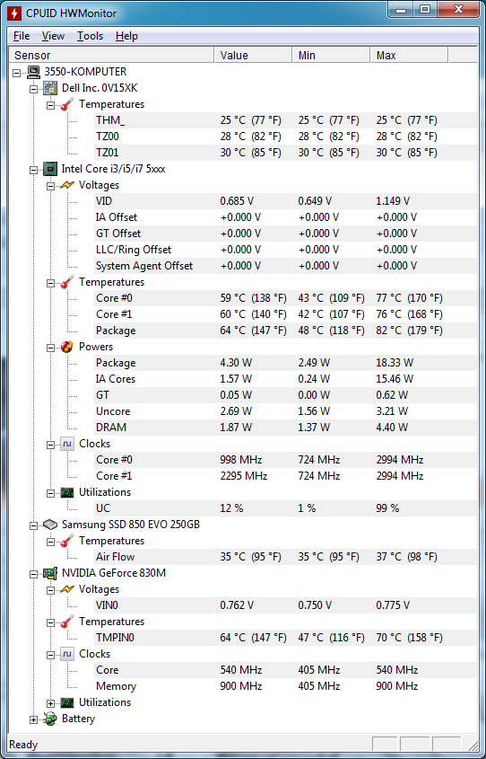Collapse the CPU Powers section
Image resolution: width=486 pixels, height=759 pixels.
tap(51, 348)
